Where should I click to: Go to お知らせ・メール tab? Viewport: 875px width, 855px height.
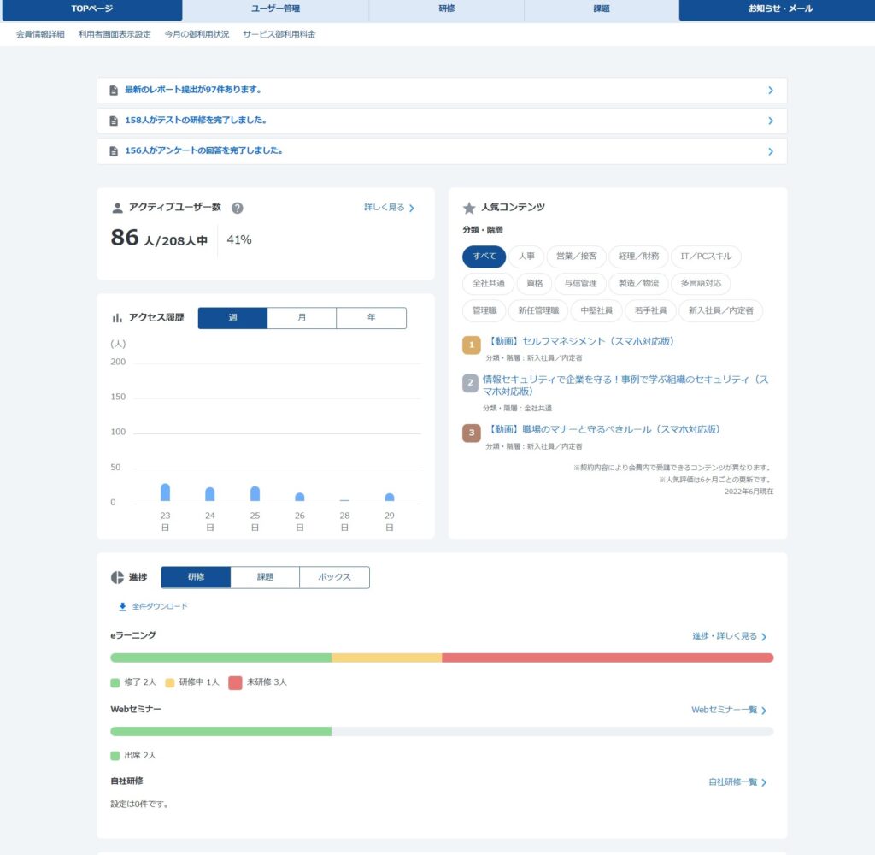tap(775, 9)
